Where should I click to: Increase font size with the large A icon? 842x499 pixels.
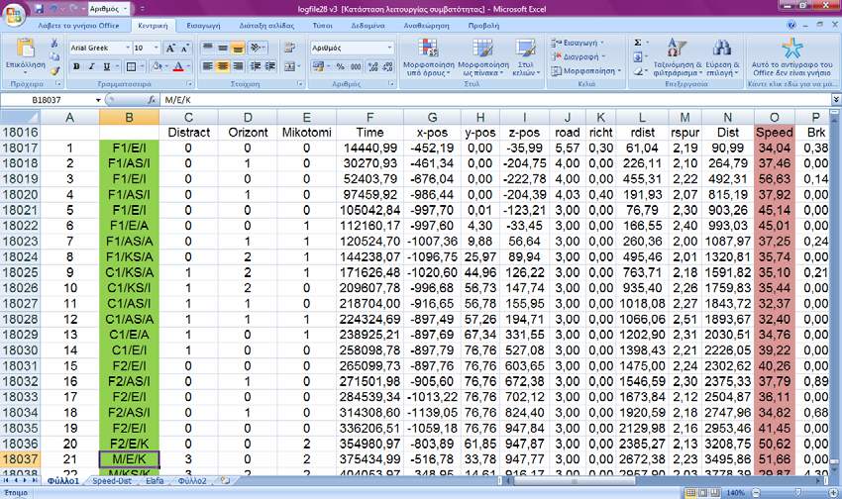coord(170,49)
